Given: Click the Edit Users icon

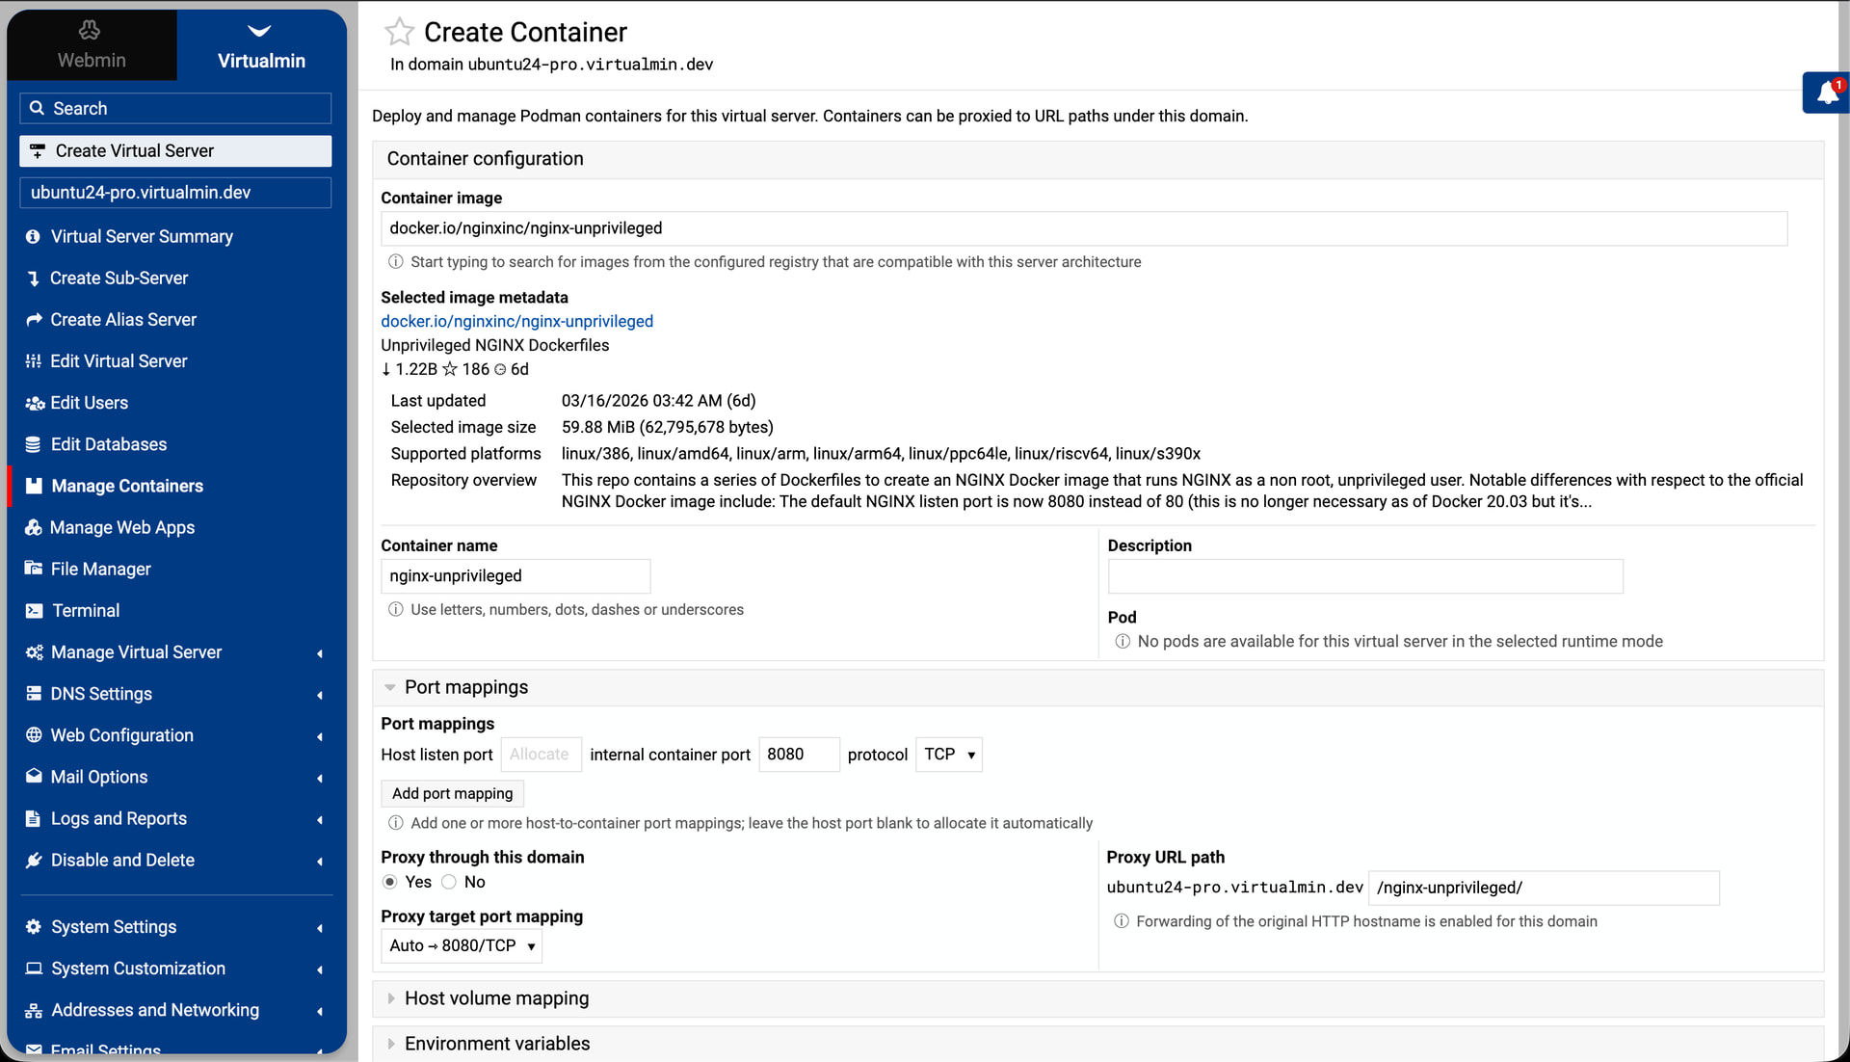Looking at the screenshot, I should click(x=34, y=403).
